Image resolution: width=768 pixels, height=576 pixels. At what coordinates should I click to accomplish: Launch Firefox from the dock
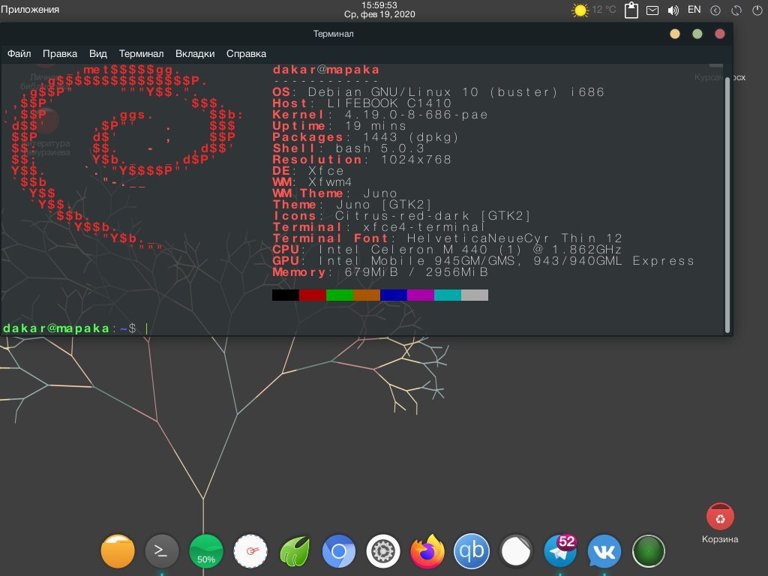click(x=427, y=551)
